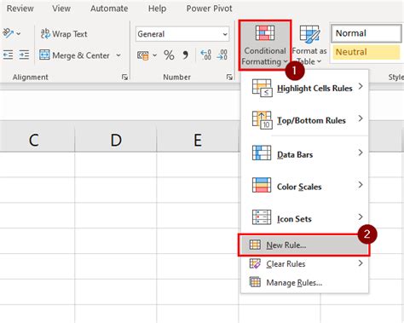Open the Review ribbon tab
The height and width of the screenshot is (323, 404).
20,9
